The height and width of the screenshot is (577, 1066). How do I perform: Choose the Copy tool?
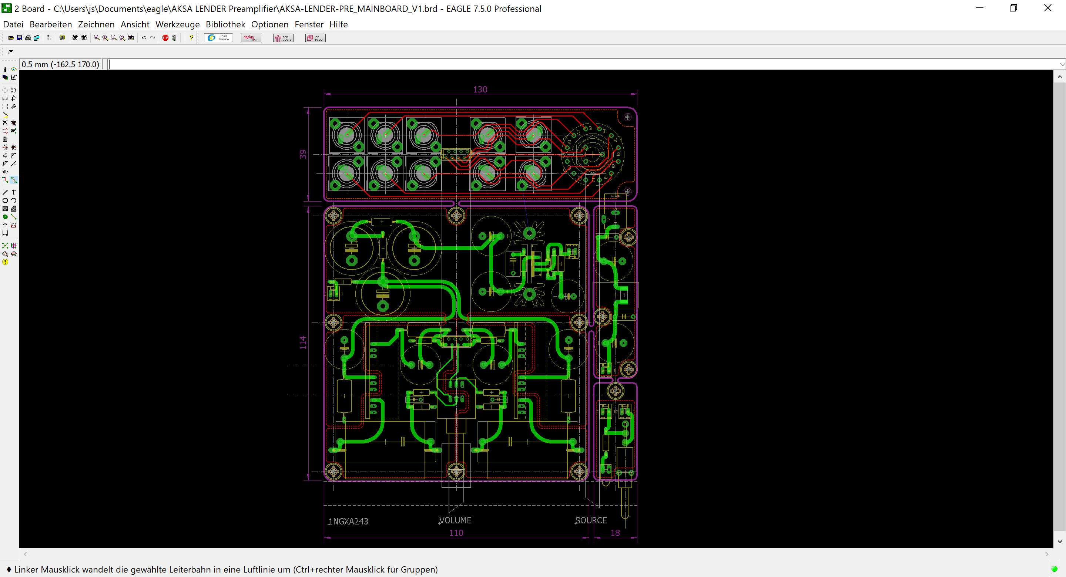point(14,90)
